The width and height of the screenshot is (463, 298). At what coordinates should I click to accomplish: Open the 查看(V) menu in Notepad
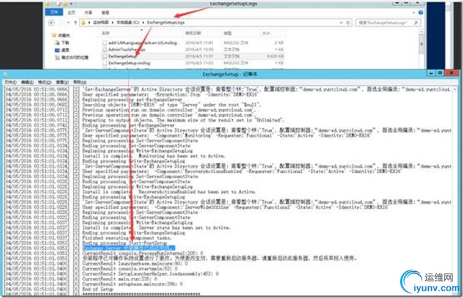(x=62, y=82)
